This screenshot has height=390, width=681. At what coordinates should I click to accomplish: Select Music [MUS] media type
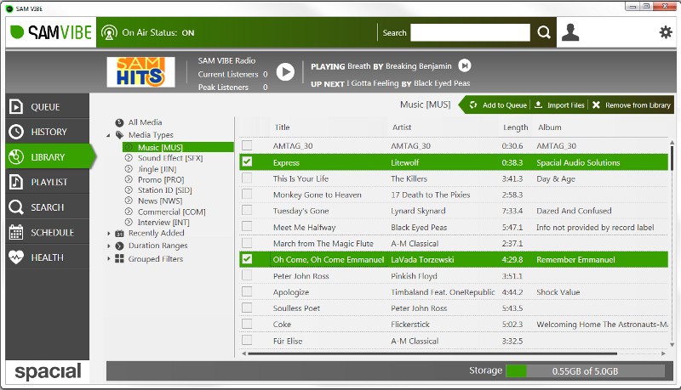point(178,147)
